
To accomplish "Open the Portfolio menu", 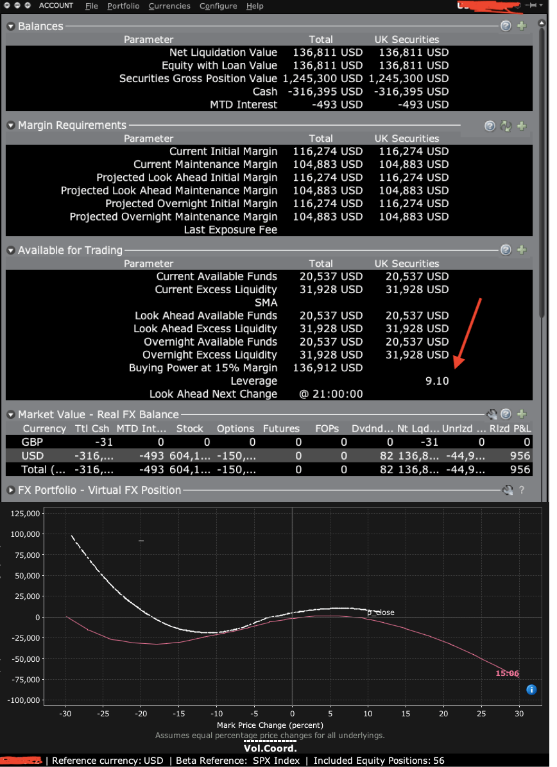I will (x=123, y=6).
